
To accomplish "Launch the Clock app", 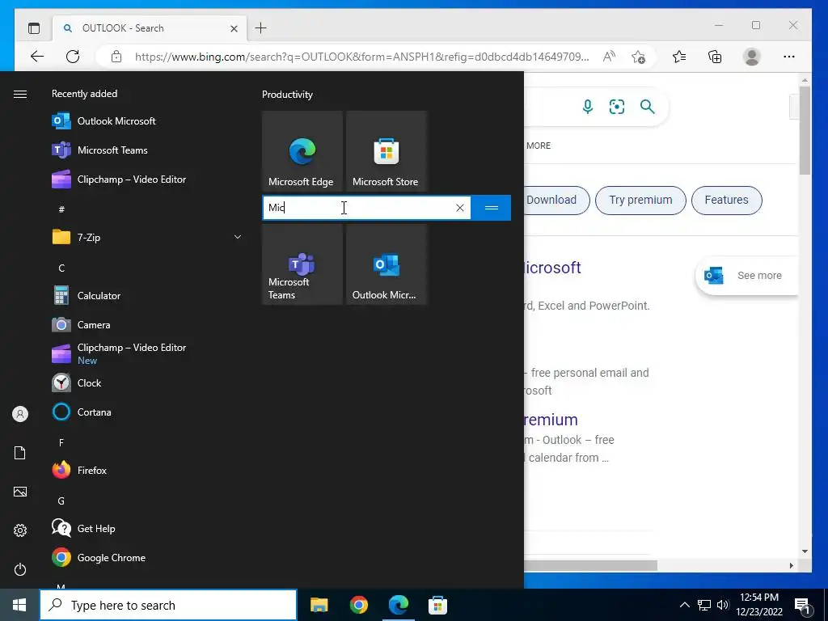I will click(x=147, y=382).
